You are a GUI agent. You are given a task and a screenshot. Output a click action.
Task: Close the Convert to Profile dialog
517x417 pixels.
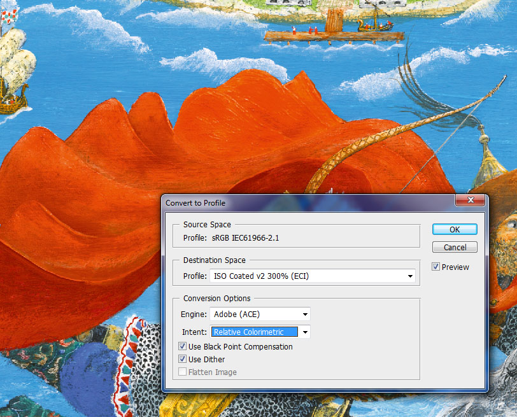coord(470,200)
